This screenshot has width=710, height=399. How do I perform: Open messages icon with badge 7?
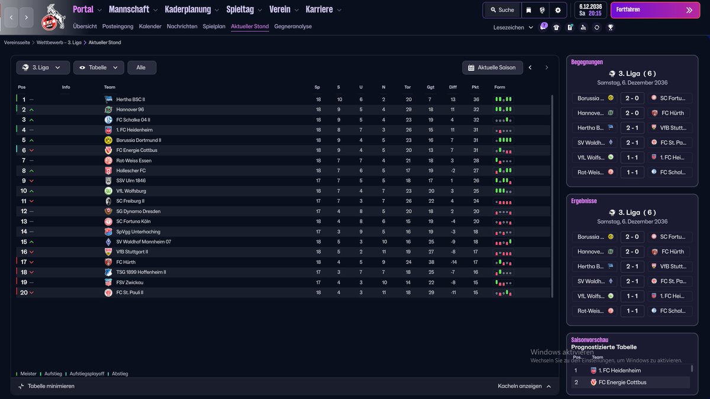coord(543,27)
